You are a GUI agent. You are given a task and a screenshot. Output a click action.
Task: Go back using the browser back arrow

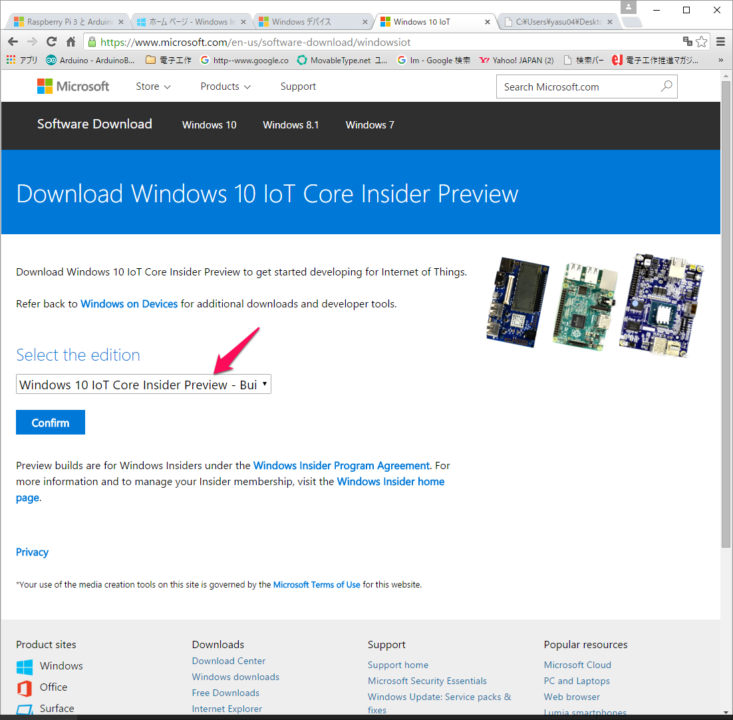(13, 42)
